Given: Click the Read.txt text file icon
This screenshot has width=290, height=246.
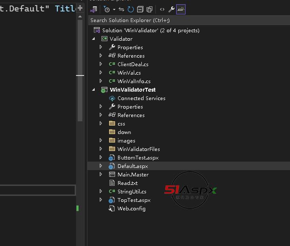Looking at the screenshot, I should 112,183.
